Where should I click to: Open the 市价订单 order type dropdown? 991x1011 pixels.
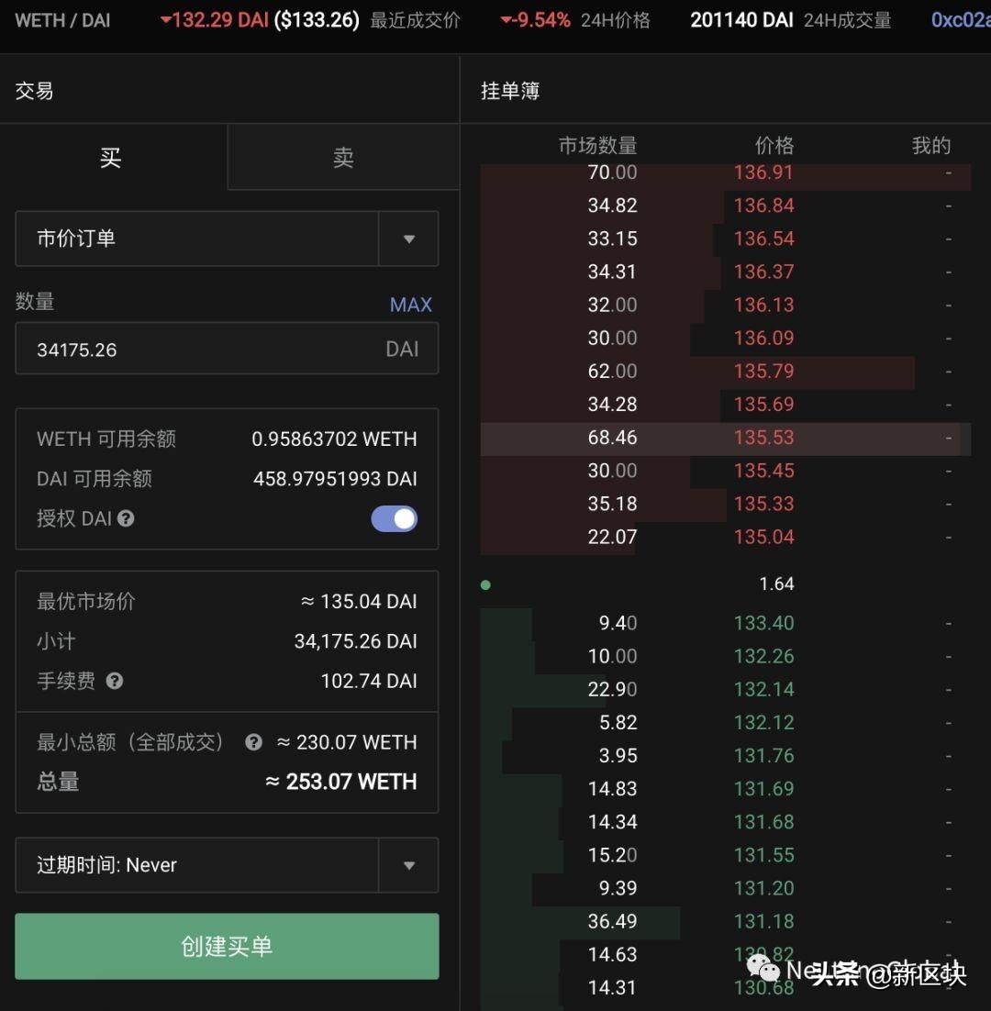[x=227, y=239]
